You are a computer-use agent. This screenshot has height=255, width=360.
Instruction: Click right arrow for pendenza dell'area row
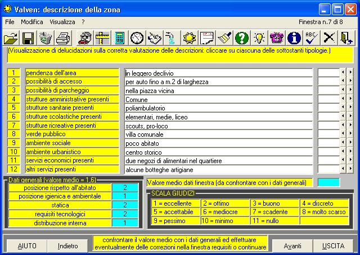click(350, 73)
